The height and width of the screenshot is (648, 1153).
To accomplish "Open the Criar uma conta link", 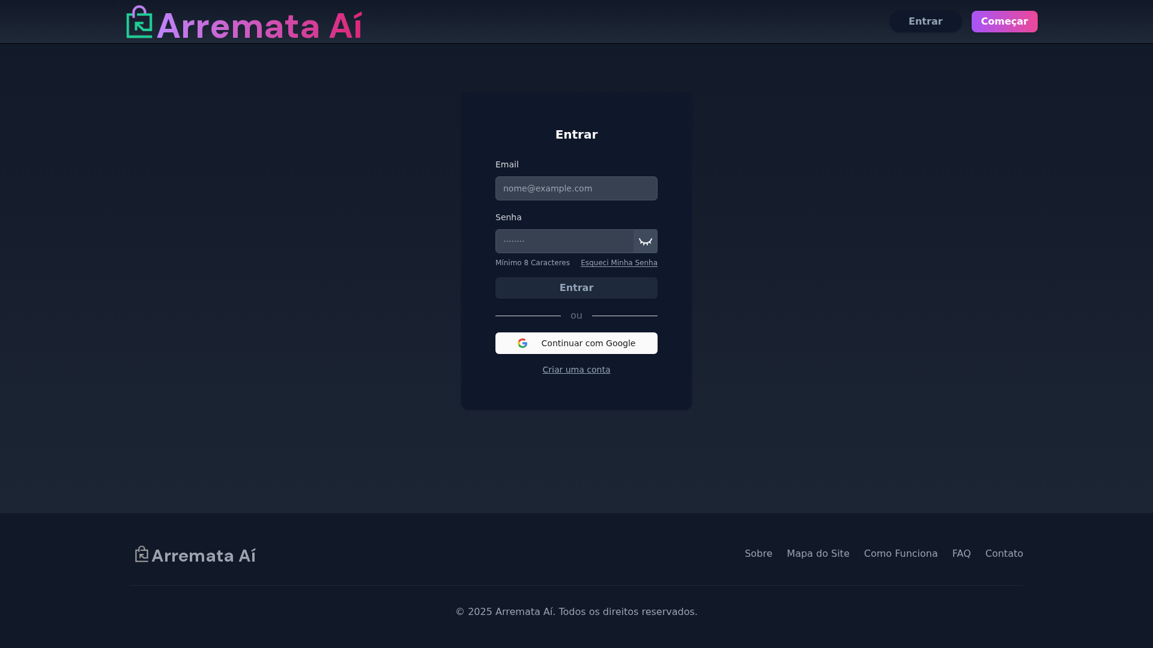I will 576,370.
